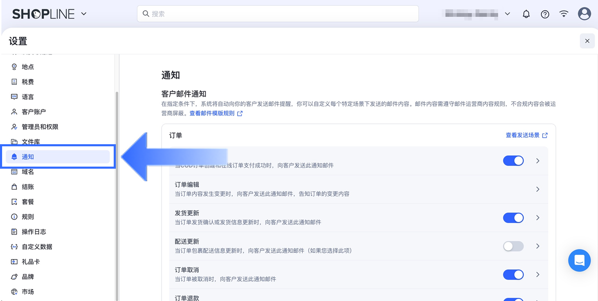Image resolution: width=598 pixels, height=301 pixels.
Task: Open 查看发送场景 link
Action: (x=523, y=135)
